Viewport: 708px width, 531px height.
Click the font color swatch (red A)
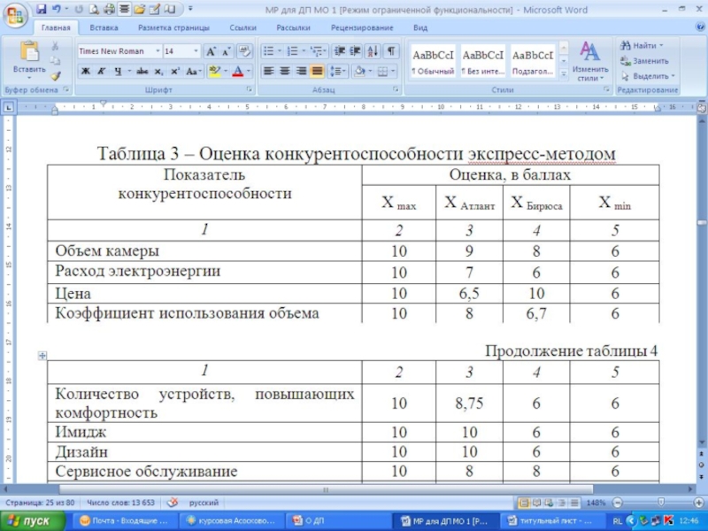(x=238, y=72)
